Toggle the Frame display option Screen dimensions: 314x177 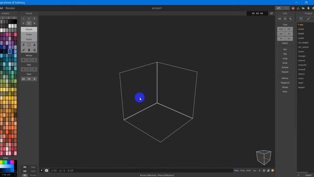[33, 175]
